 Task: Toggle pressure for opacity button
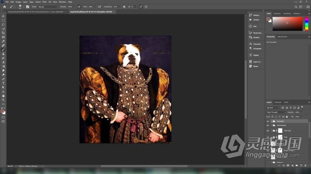pos(79,7)
